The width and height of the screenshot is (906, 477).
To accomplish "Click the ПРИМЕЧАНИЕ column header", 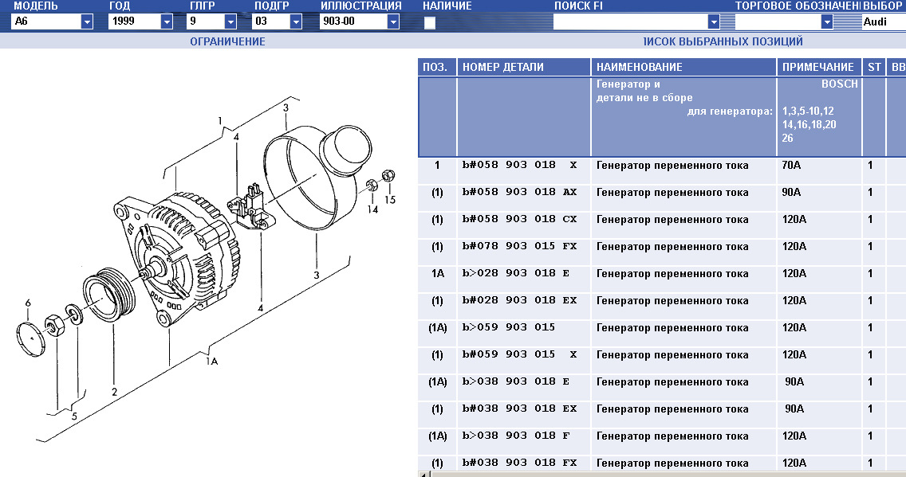I will [818, 67].
